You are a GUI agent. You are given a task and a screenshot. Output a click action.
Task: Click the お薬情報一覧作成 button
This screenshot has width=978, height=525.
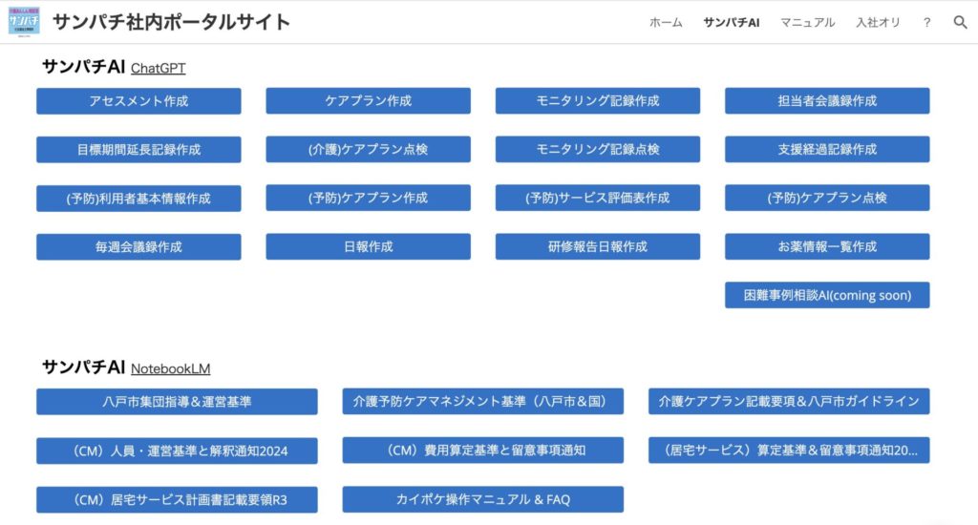pos(826,247)
